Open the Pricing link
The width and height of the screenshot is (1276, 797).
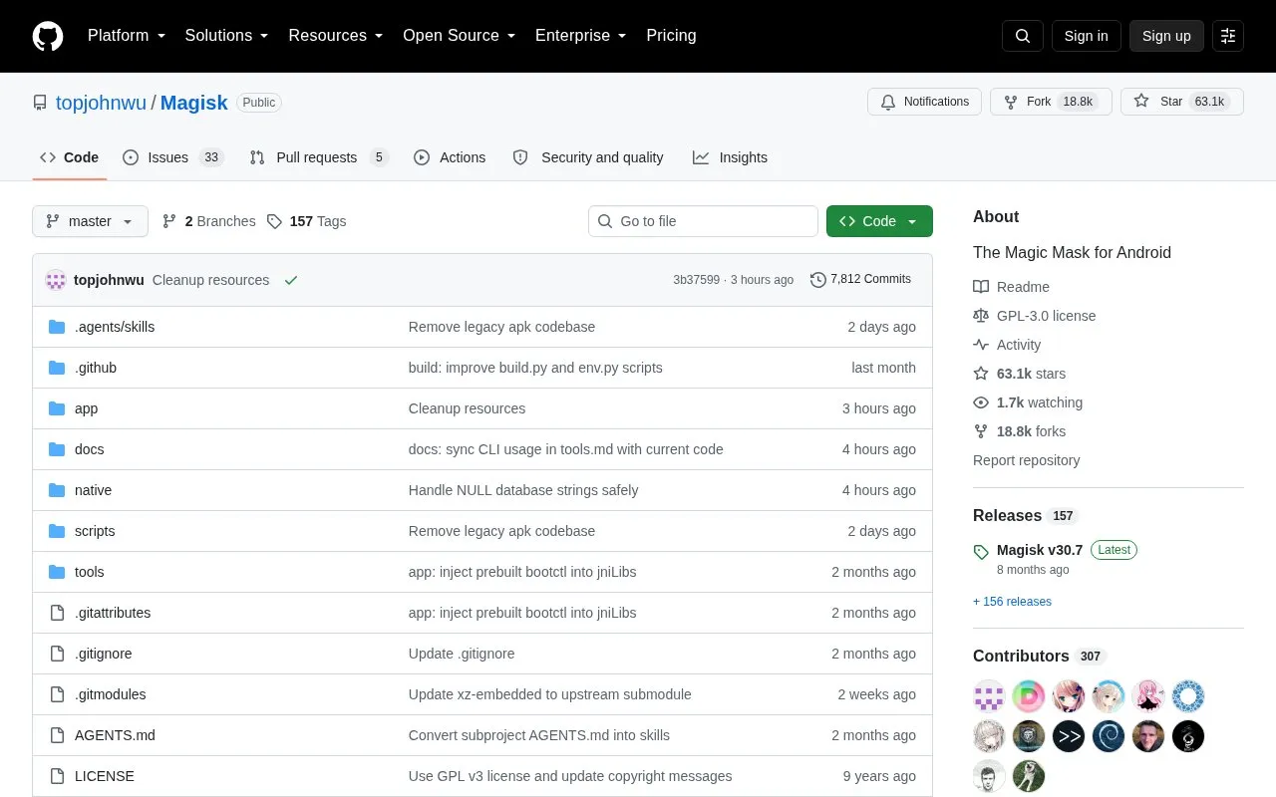coord(671,36)
